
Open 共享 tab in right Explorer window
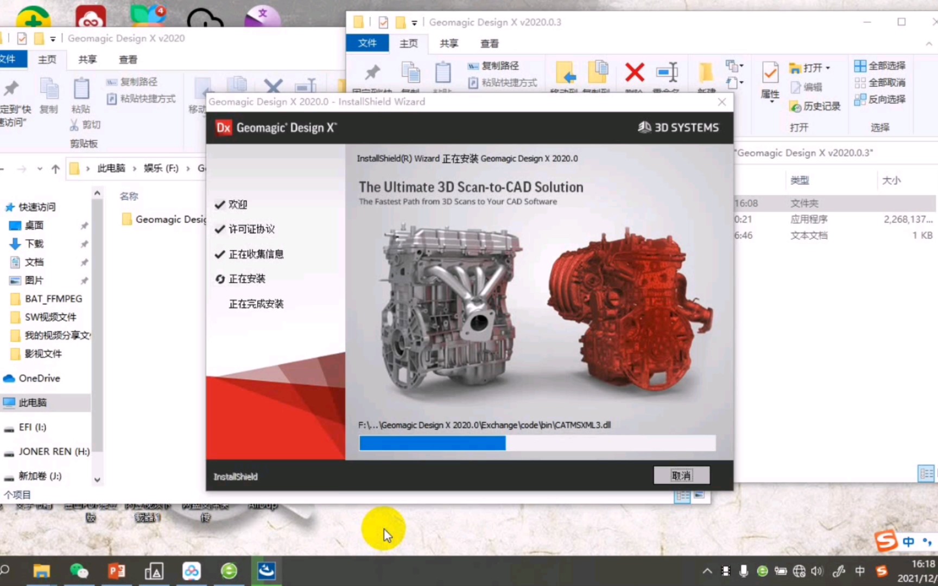point(449,43)
